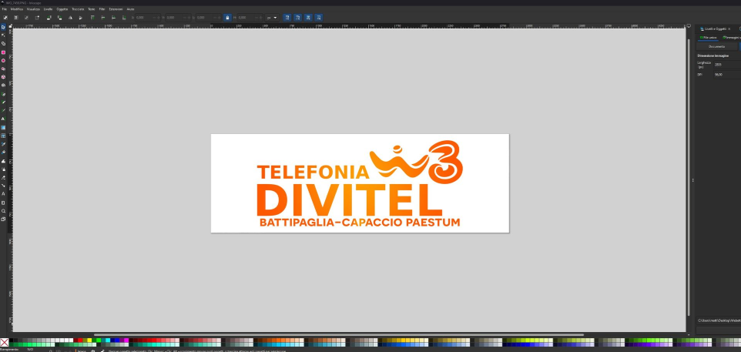
Task: Lower selection to bottom
Action: pos(124,18)
